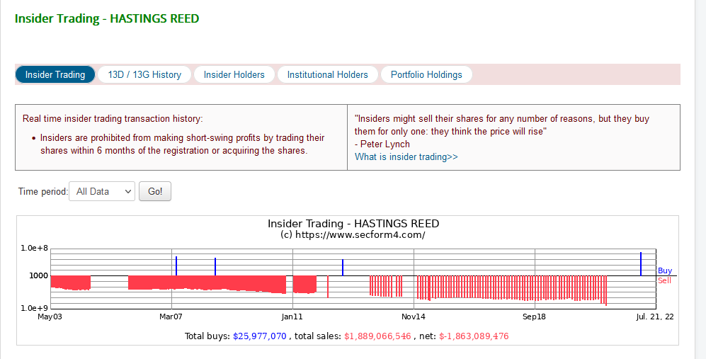Screen dimensions: 706x359
Task: Click the blue buy bar near Jul. 21, 22
Action: point(641,264)
